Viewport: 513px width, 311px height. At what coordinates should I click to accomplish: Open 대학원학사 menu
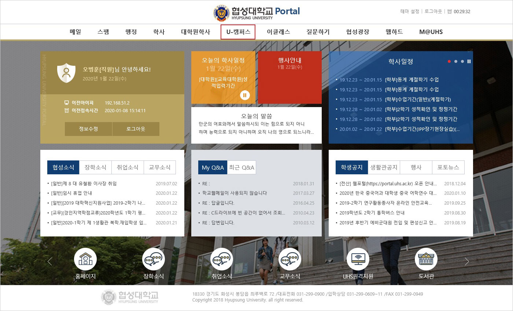coord(196,32)
